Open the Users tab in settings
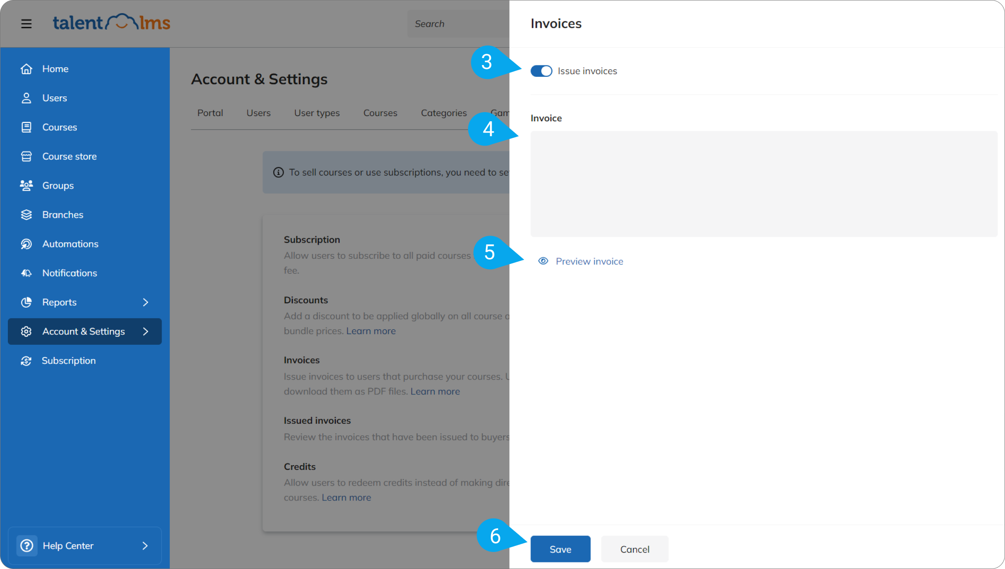Image resolution: width=1005 pixels, height=569 pixels. pyautogui.click(x=258, y=113)
